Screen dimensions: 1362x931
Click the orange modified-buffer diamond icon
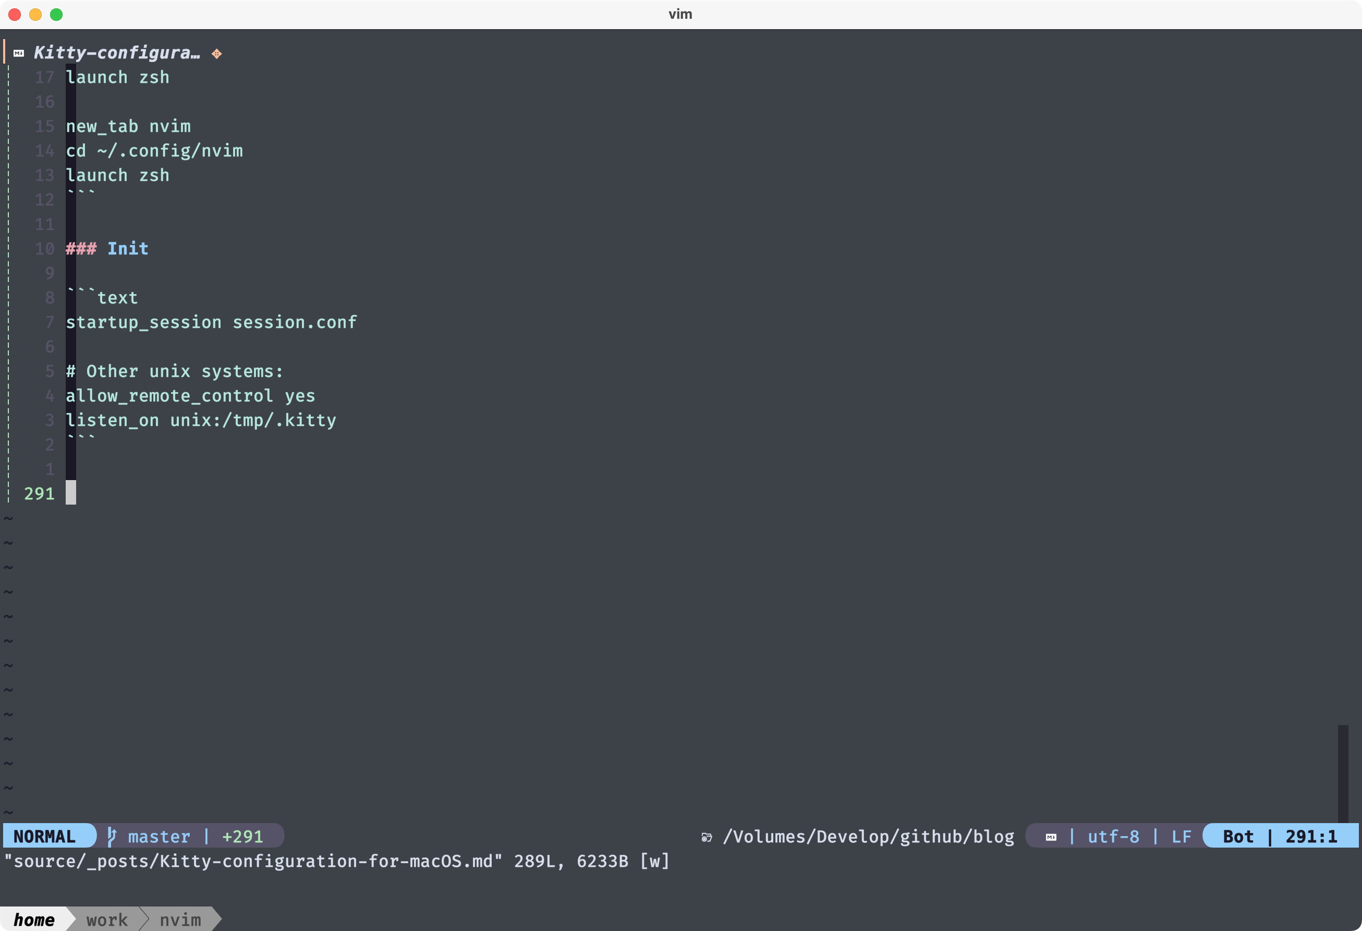pyautogui.click(x=217, y=54)
